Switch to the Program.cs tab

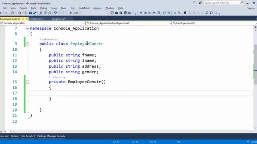tap(58, 19)
